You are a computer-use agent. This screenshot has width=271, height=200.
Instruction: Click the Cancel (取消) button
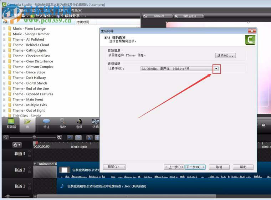point(219,167)
